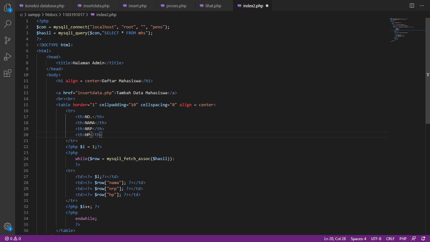Viewport: 430px width, 242px height.
Task: Click Ln 20, Col 28 to go to line
Action: point(335,239)
